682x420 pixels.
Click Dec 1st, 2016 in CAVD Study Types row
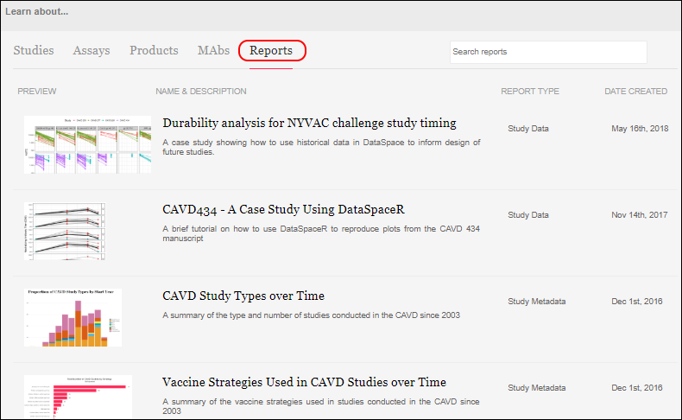click(637, 302)
